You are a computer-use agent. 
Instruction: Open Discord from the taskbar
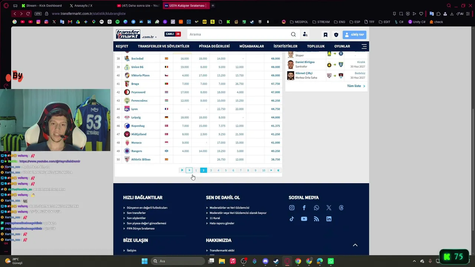click(265, 261)
